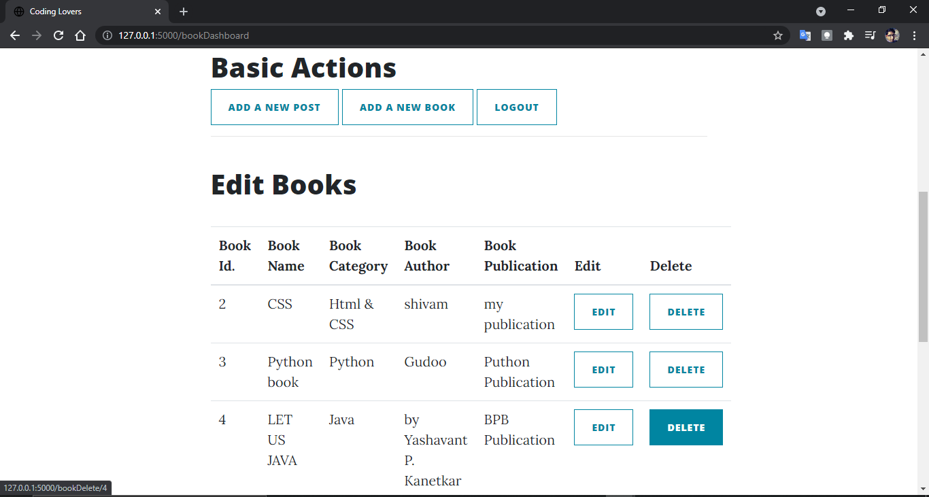
Task: Focus the address bar URL field
Action: click(x=442, y=35)
